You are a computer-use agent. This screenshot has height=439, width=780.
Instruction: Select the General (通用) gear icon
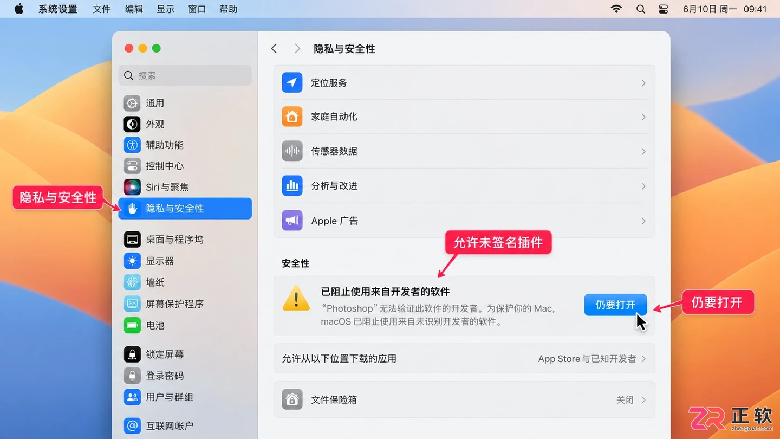132,103
